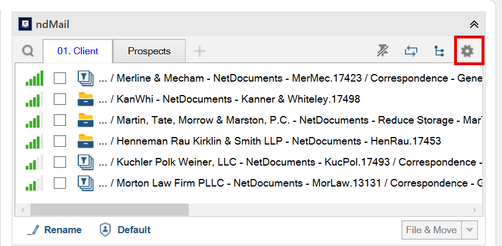
Task: Switch to the Prospects tab
Action: click(149, 51)
